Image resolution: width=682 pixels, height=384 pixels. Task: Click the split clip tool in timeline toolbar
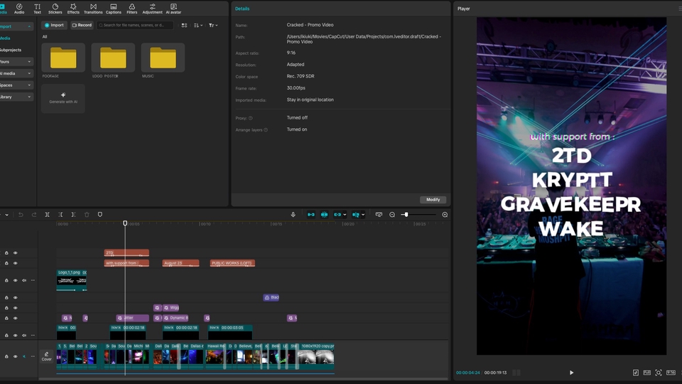coord(48,215)
